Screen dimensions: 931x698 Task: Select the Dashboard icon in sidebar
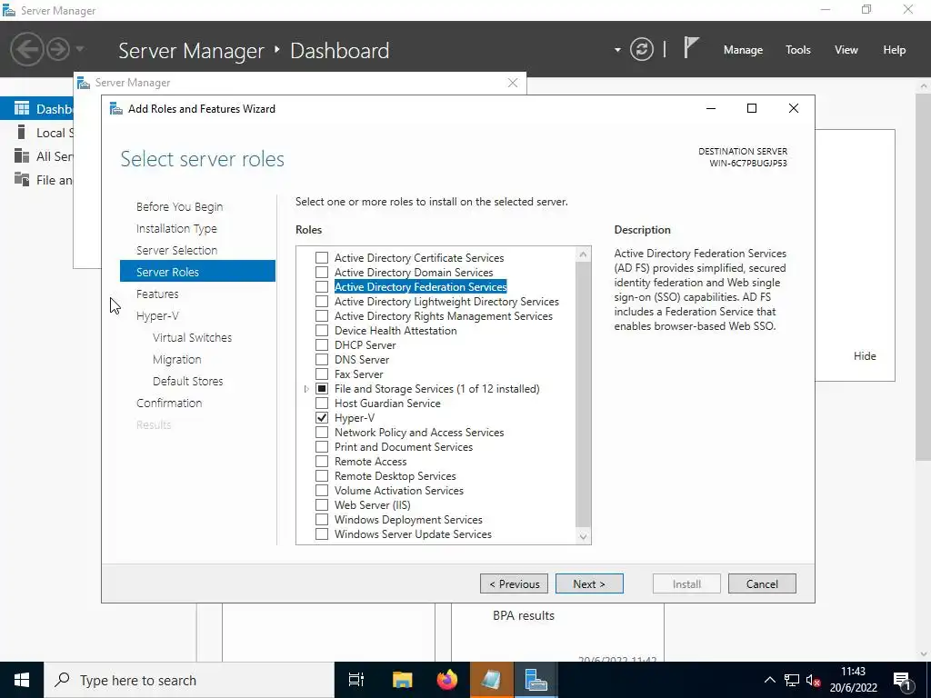pyautogui.click(x=22, y=109)
